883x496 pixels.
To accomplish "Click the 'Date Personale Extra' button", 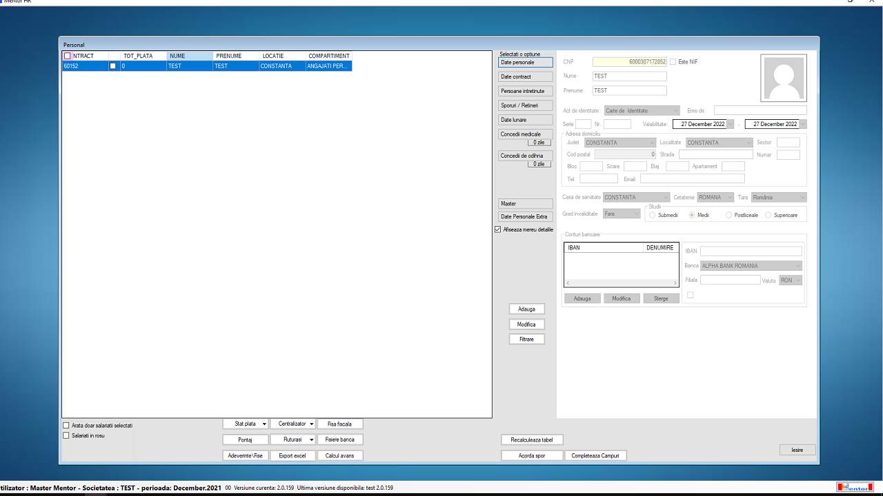I will pos(525,217).
